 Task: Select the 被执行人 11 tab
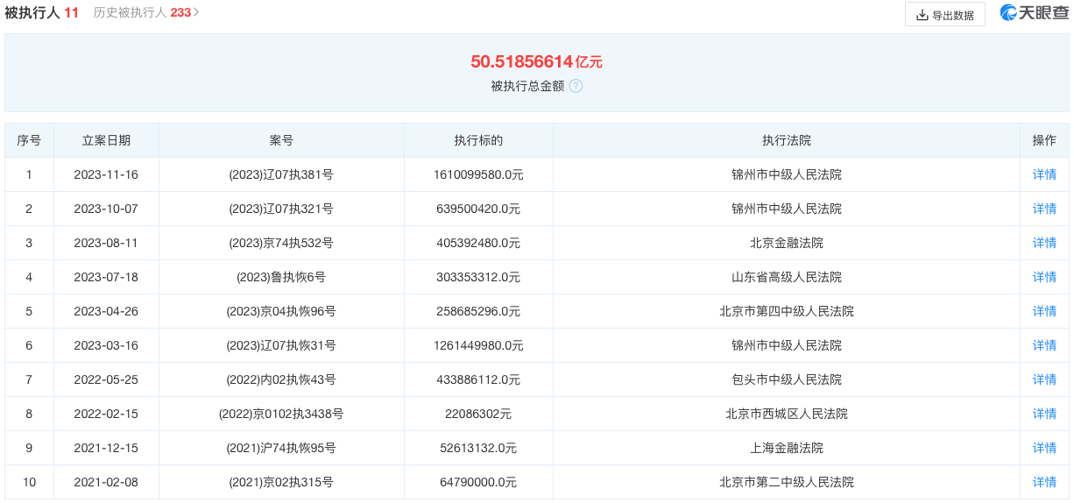tap(41, 13)
